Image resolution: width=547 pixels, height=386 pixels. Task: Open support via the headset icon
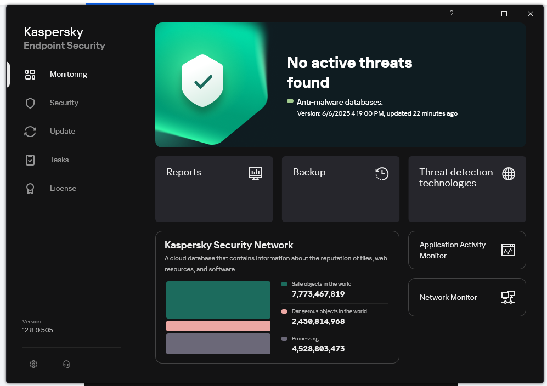pos(66,364)
